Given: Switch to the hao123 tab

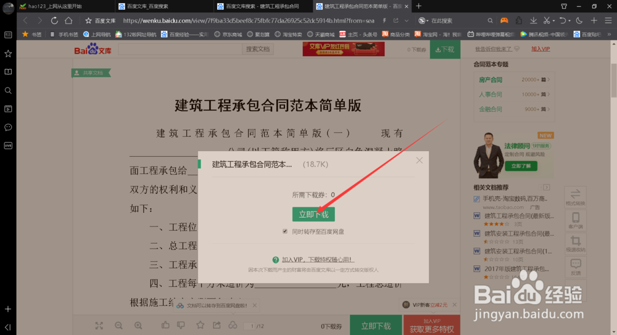Looking at the screenshot, I should click(65, 6).
